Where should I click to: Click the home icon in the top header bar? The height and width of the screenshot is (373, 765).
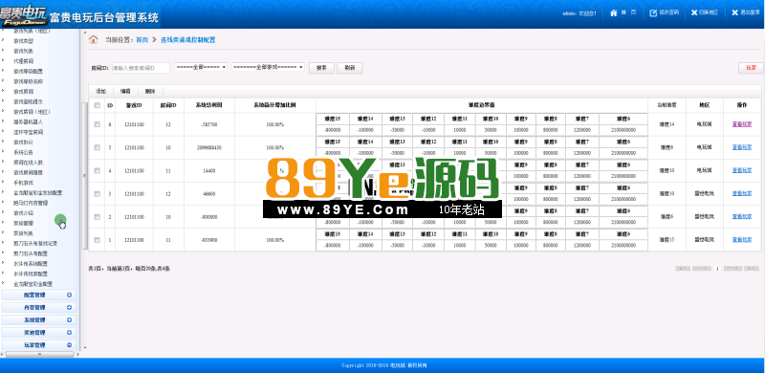(x=614, y=13)
